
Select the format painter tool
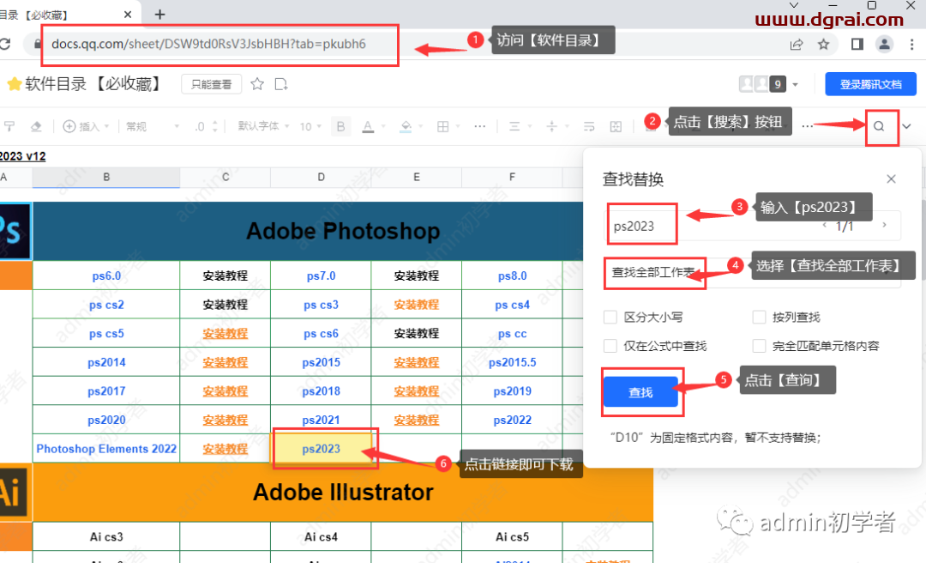click(9, 126)
